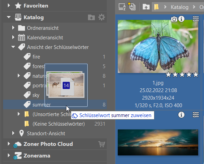Click the Zoner Photo Cloud icon
Screen dimensions: 204x164
click(17, 144)
